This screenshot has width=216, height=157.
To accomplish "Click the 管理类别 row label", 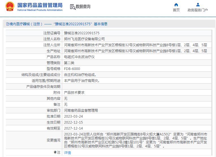I will [x=53, y=63].
